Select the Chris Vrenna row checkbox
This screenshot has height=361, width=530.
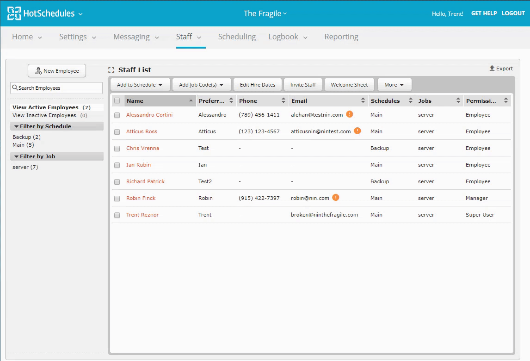[117, 149]
